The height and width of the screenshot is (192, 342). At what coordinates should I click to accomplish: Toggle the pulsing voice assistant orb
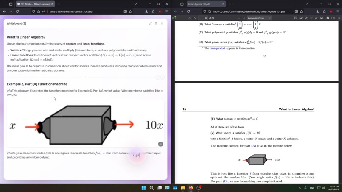coord(137,155)
